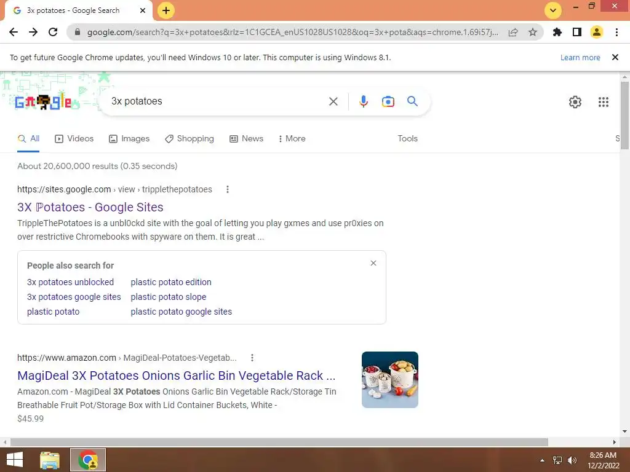Screen dimensions: 630x472
Task: Open tab search dropdown arrow
Action: (x=553, y=10)
